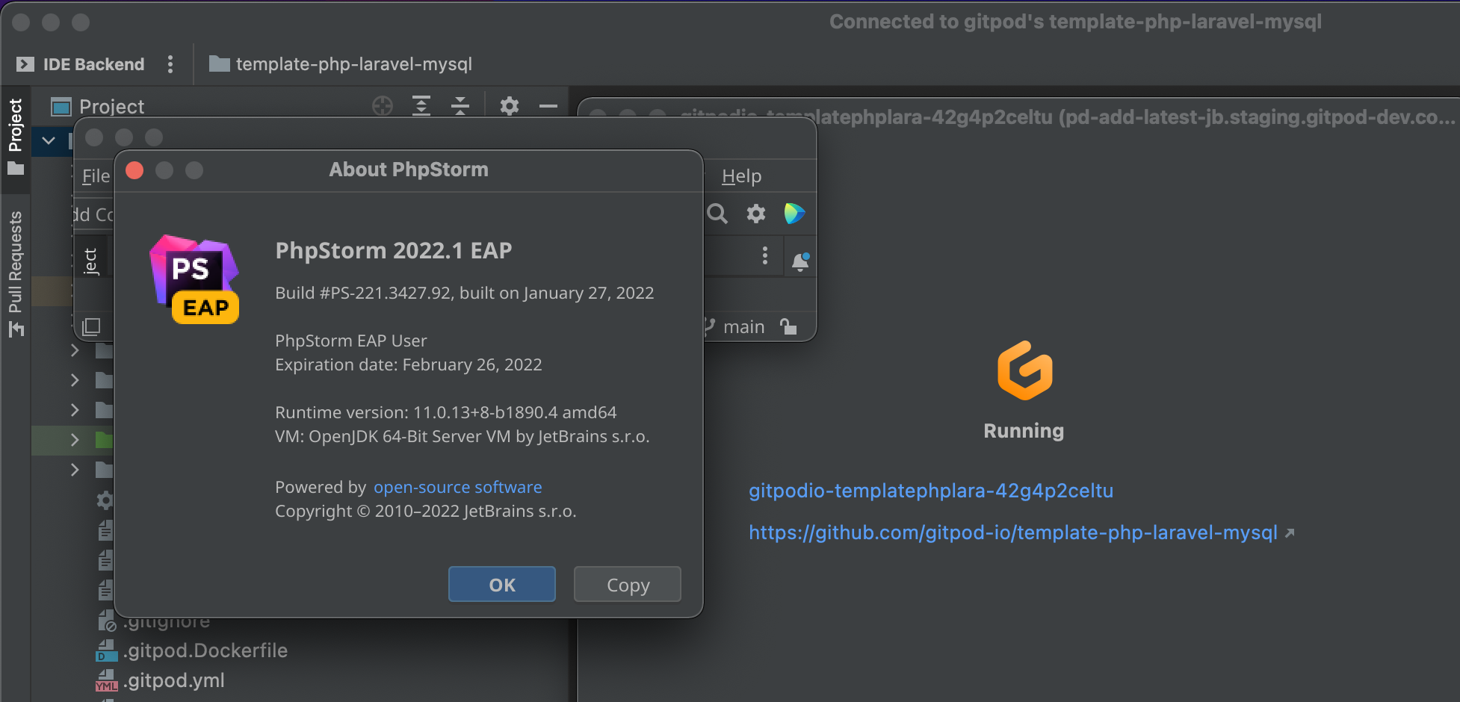Image resolution: width=1460 pixels, height=702 pixels.
Task: Collapse all in Project panel
Action: click(460, 106)
